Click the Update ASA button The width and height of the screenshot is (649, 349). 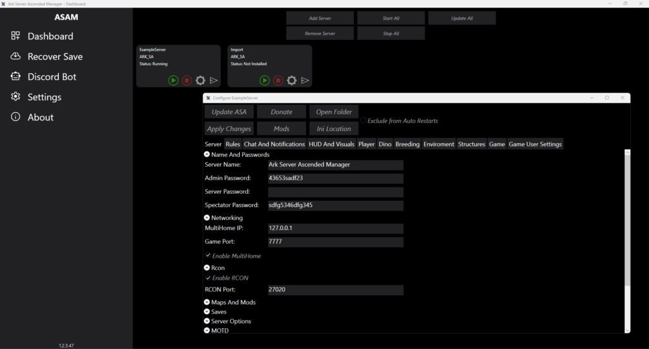click(x=229, y=111)
